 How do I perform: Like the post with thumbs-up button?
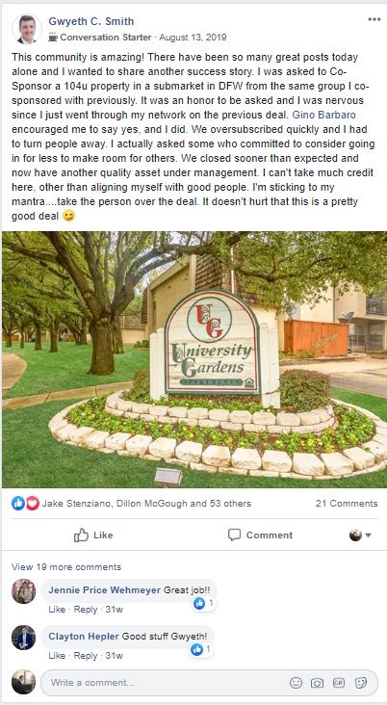point(94,535)
